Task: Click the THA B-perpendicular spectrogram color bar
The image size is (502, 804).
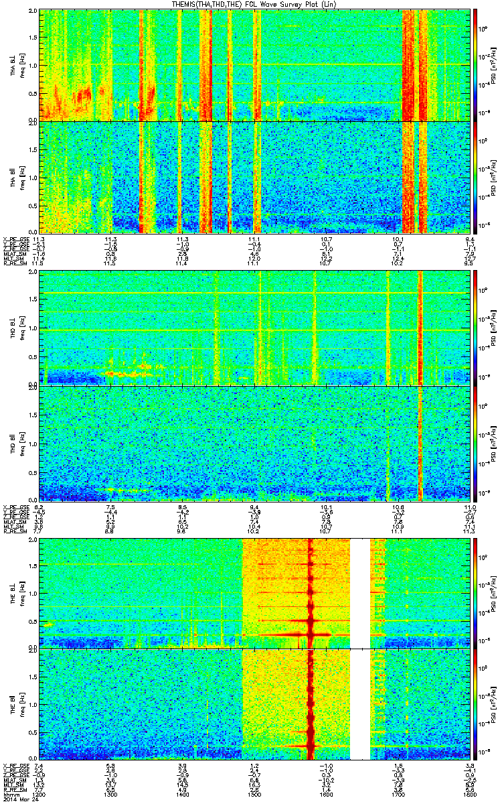Action: (x=476, y=64)
